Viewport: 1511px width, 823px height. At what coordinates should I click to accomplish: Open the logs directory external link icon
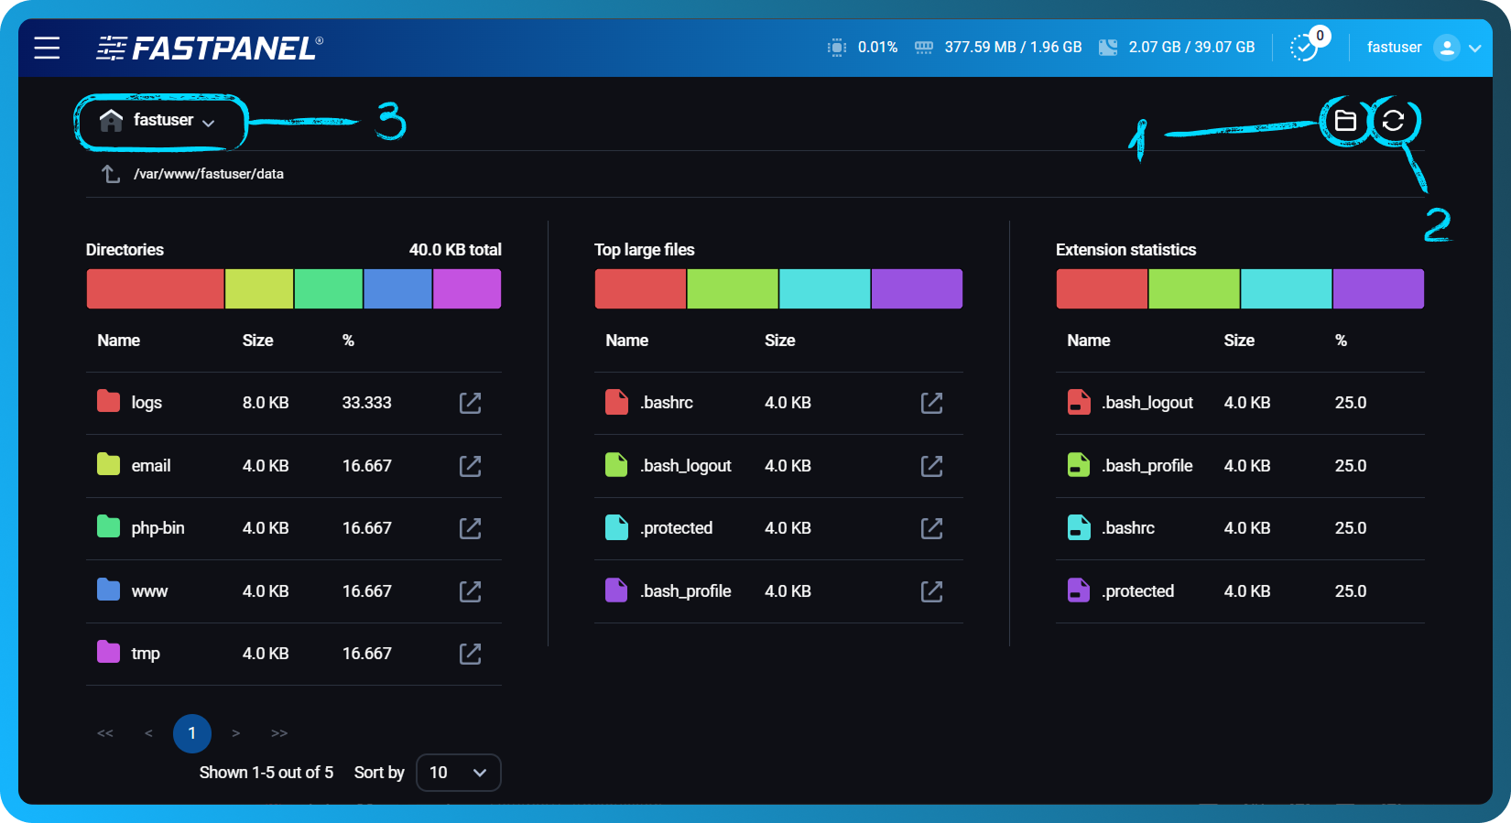pos(470,403)
